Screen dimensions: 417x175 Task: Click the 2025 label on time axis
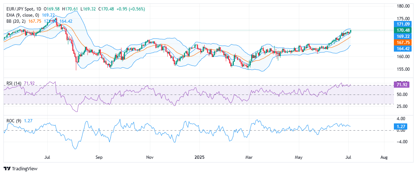click(x=199, y=157)
